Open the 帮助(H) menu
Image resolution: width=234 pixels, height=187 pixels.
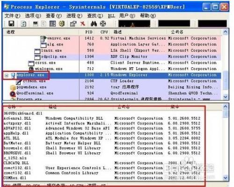148,16
